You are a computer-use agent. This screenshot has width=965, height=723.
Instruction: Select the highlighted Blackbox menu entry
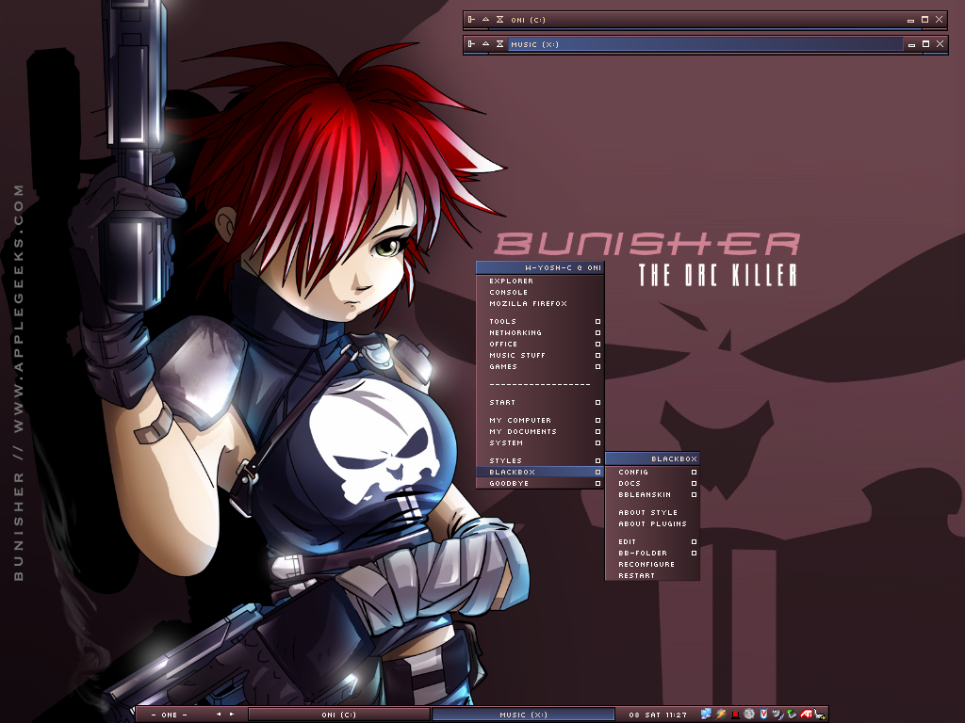pyautogui.click(x=540, y=473)
